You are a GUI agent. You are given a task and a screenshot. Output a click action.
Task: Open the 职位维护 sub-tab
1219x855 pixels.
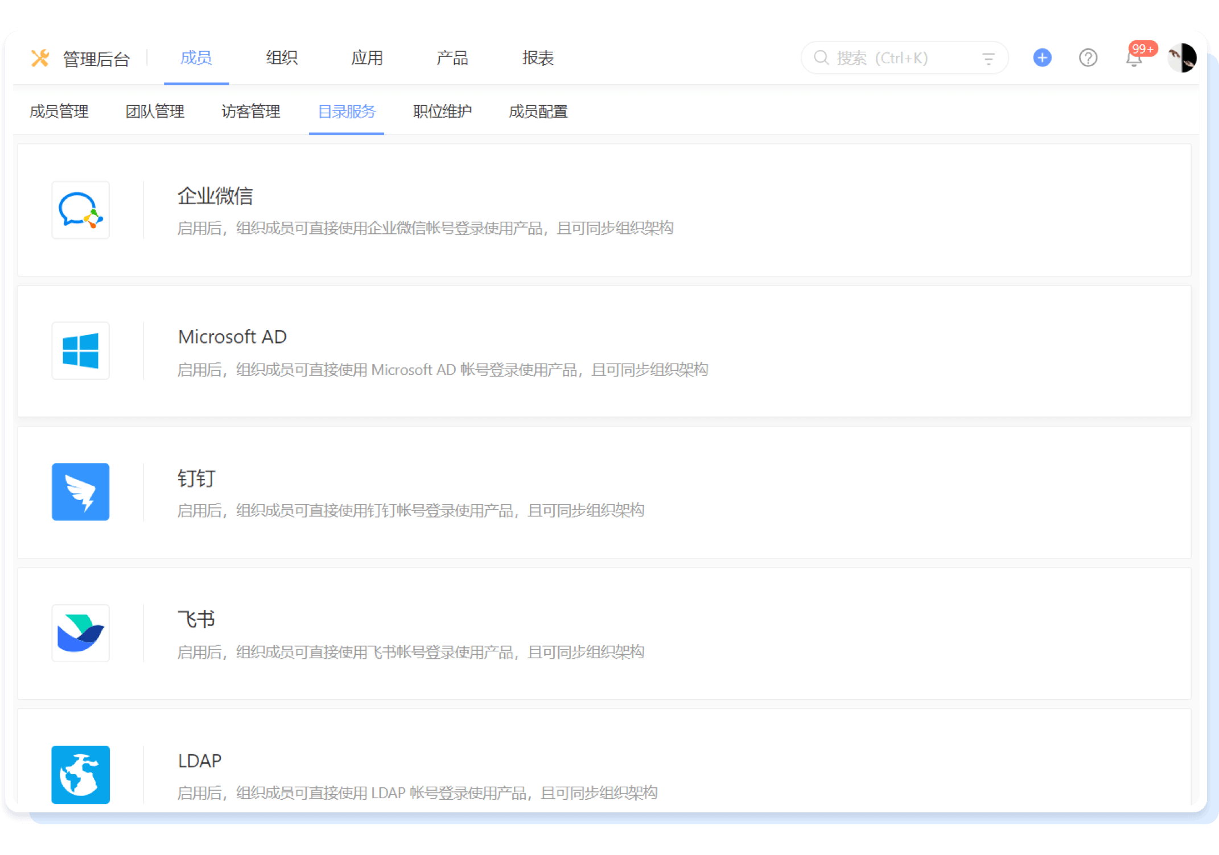coord(442,111)
